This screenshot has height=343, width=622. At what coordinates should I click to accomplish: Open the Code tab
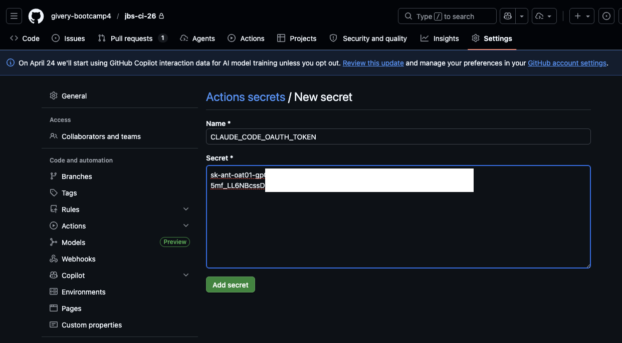click(x=25, y=38)
